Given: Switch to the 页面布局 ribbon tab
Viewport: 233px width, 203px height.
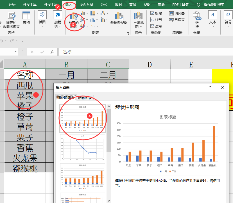Looking at the screenshot, I should coord(86,5).
